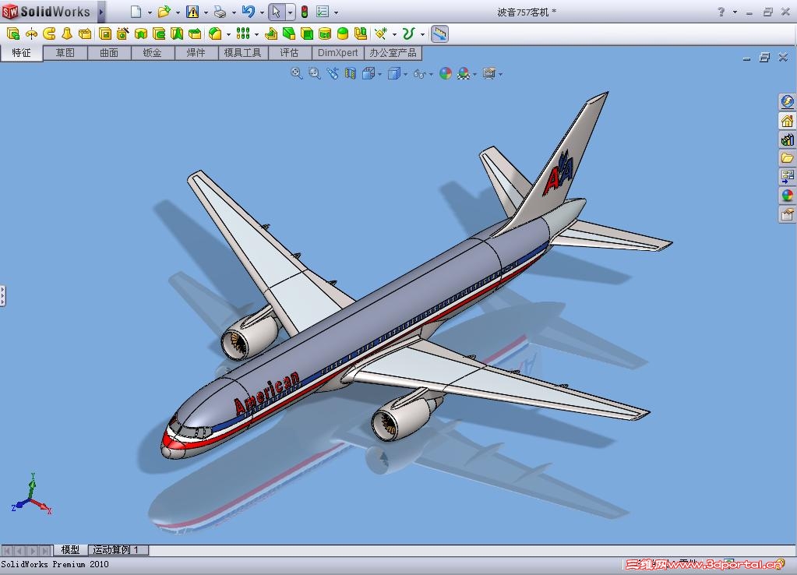Click the Previous View icon
The height and width of the screenshot is (575, 797).
coord(333,74)
